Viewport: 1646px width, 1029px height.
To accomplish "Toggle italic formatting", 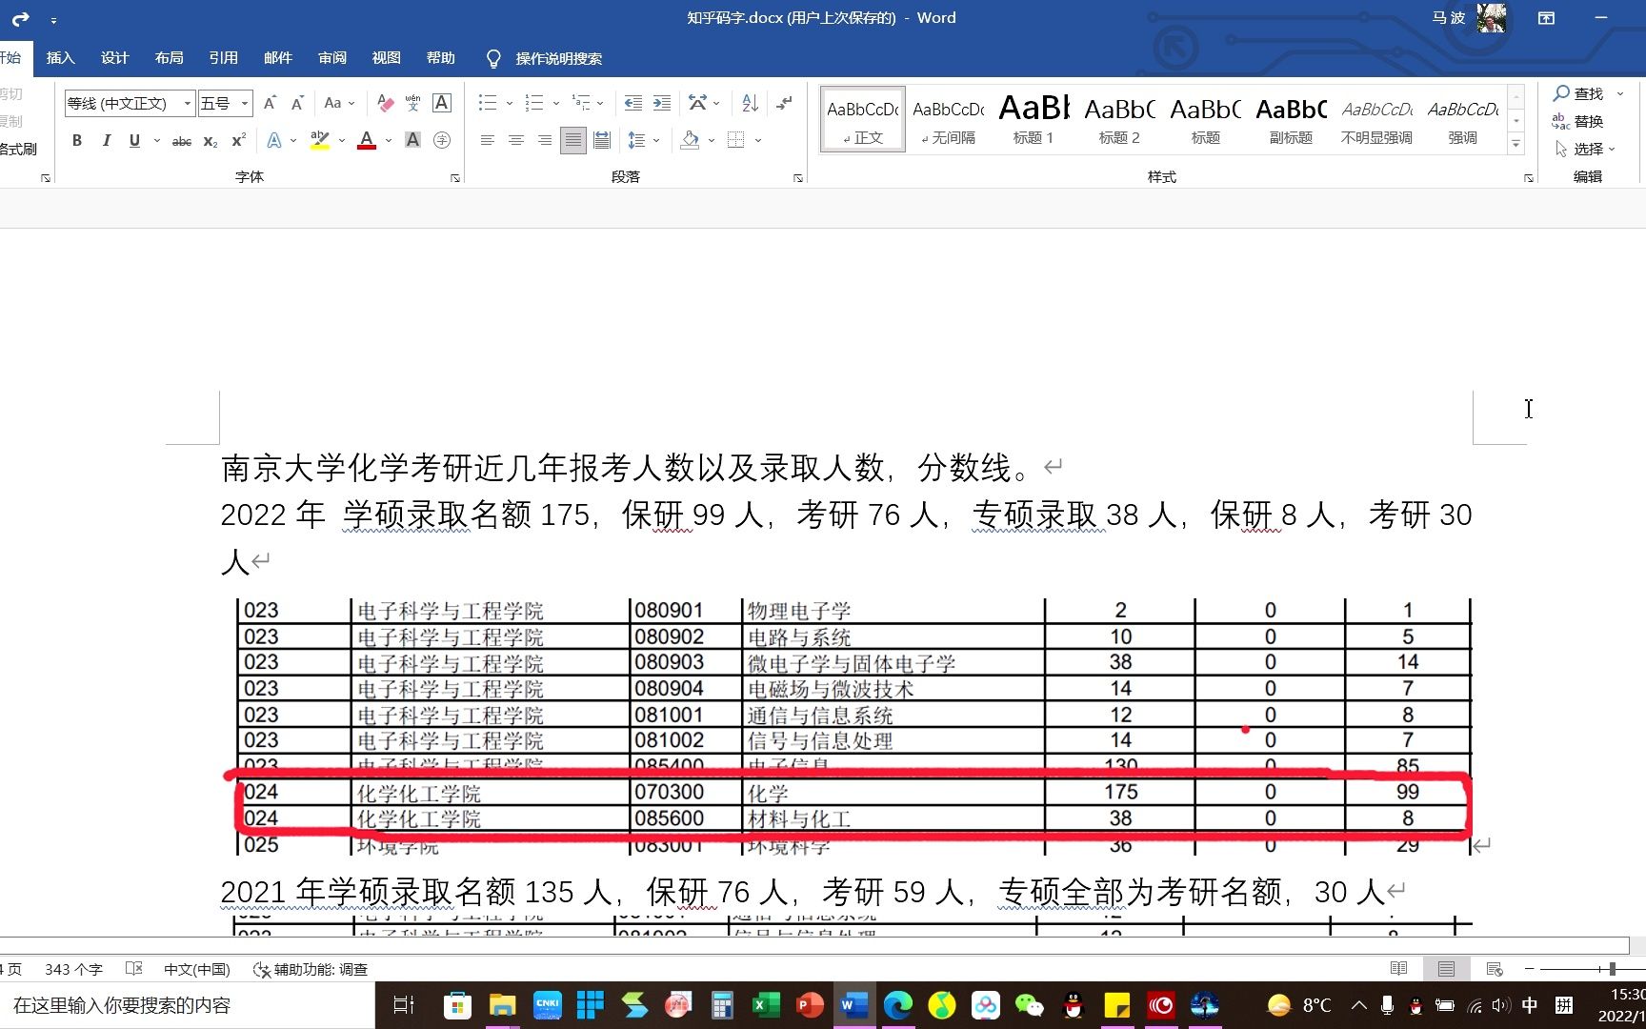I will pos(106,140).
